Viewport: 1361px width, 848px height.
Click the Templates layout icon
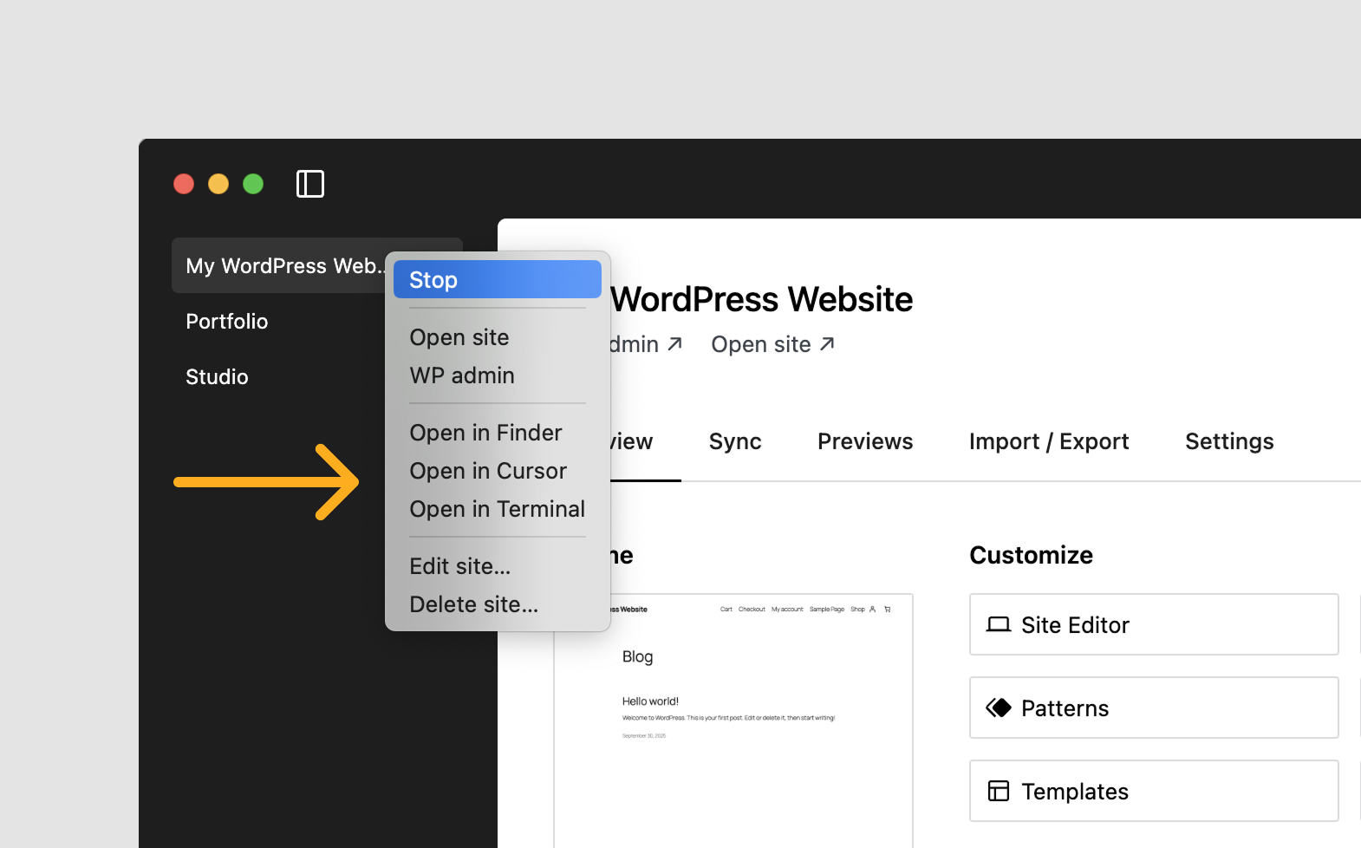pos(999,791)
